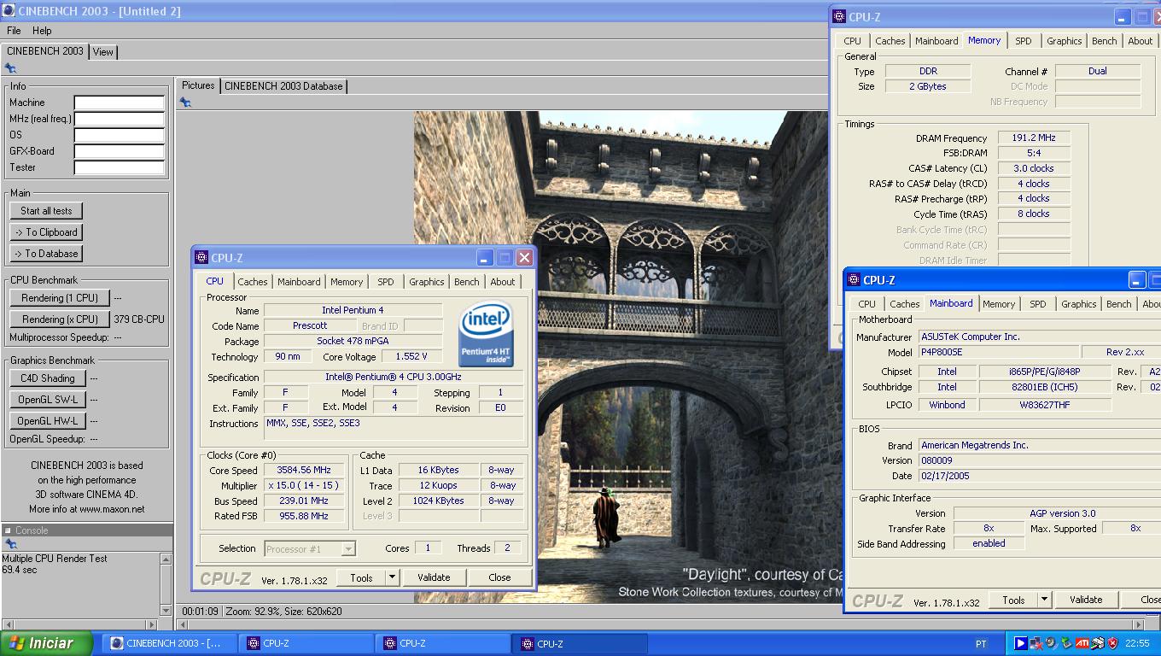1161x656 pixels.
Task: Click the Intel Pentium 4 HT logo
Action: tap(486, 333)
